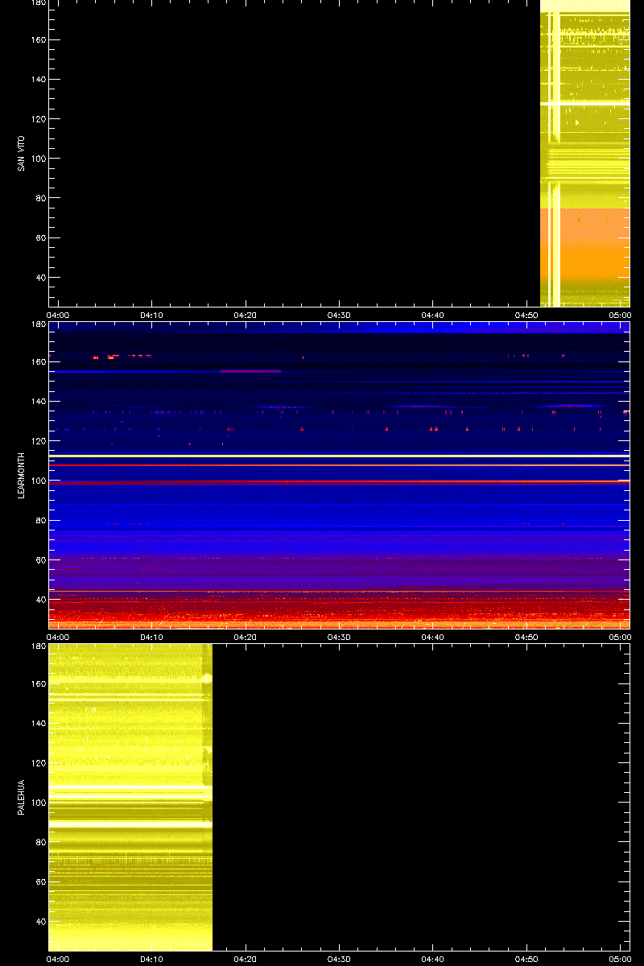Click the SAN VITO axis label
Image resolution: width=644 pixels, height=966 pixels.
coord(22,153)
